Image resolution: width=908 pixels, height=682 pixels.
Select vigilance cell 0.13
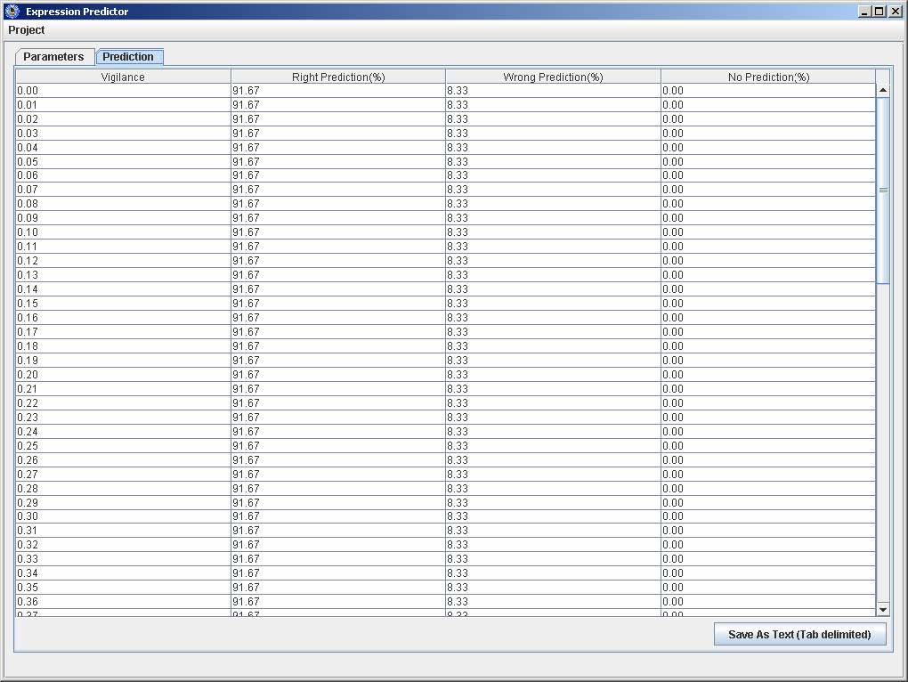(123, 275)
